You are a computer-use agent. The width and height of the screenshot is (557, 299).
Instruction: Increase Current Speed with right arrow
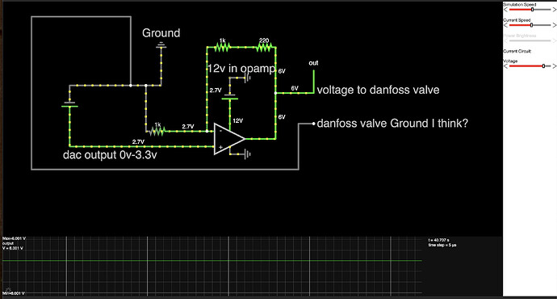554,25
